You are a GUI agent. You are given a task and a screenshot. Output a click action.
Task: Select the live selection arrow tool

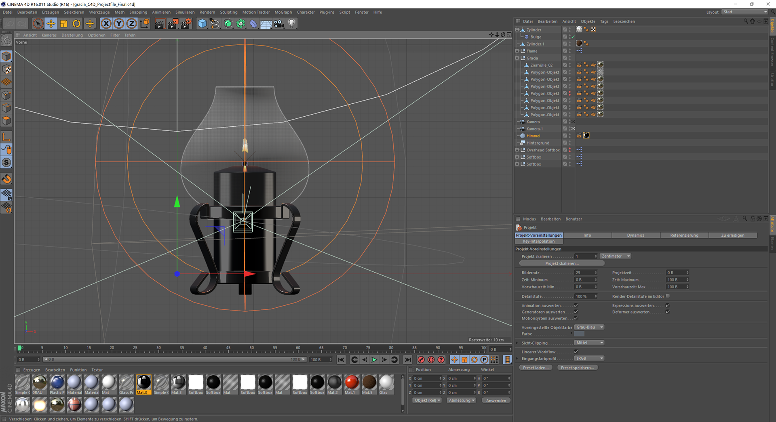[x=38, y=23]
